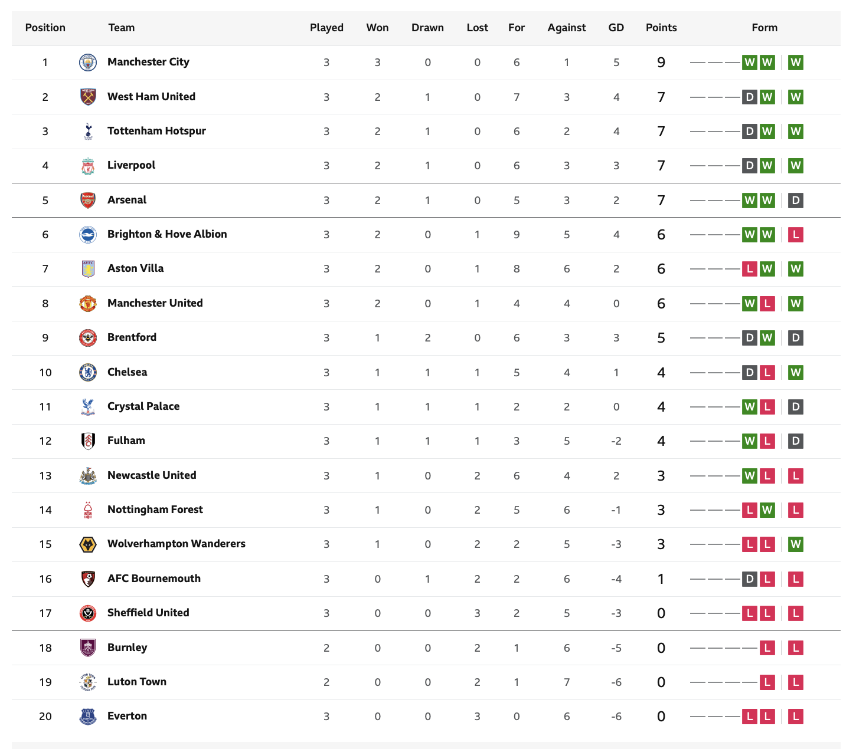Click Manchester City's most recent W badge
Image resolution: width=856 pixels, height=749 pixels.
[796, 63]
